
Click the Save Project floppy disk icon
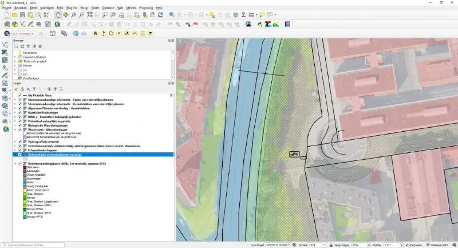(x=23, y=15)
